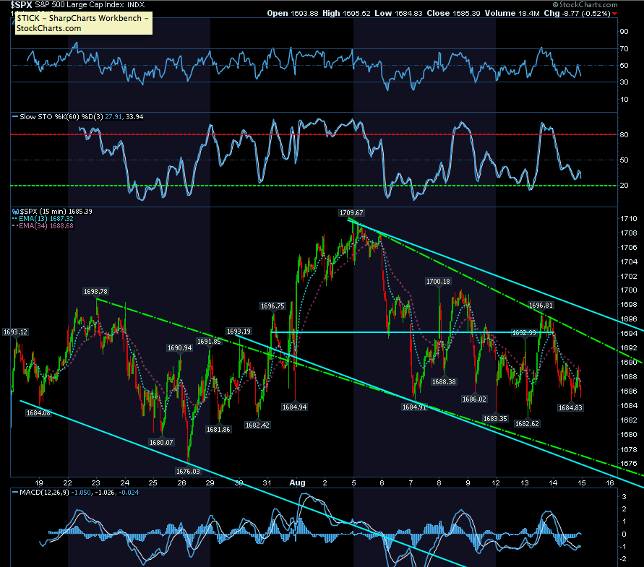Click the 1709.67 peak price label

click(351, 212)
